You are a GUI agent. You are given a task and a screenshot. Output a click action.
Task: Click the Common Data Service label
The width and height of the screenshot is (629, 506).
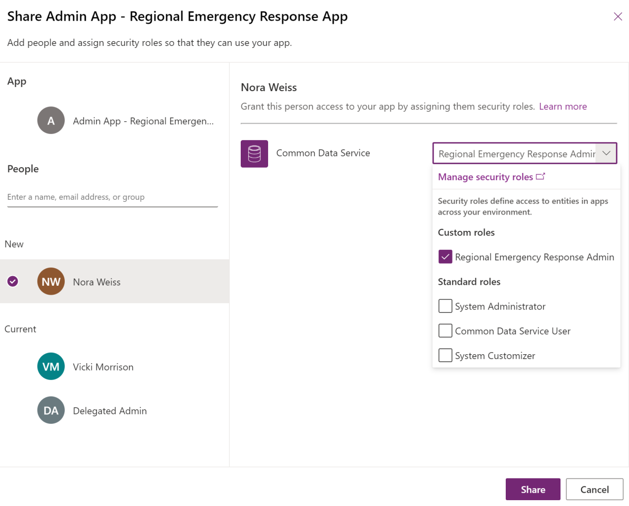pos(323,153)
